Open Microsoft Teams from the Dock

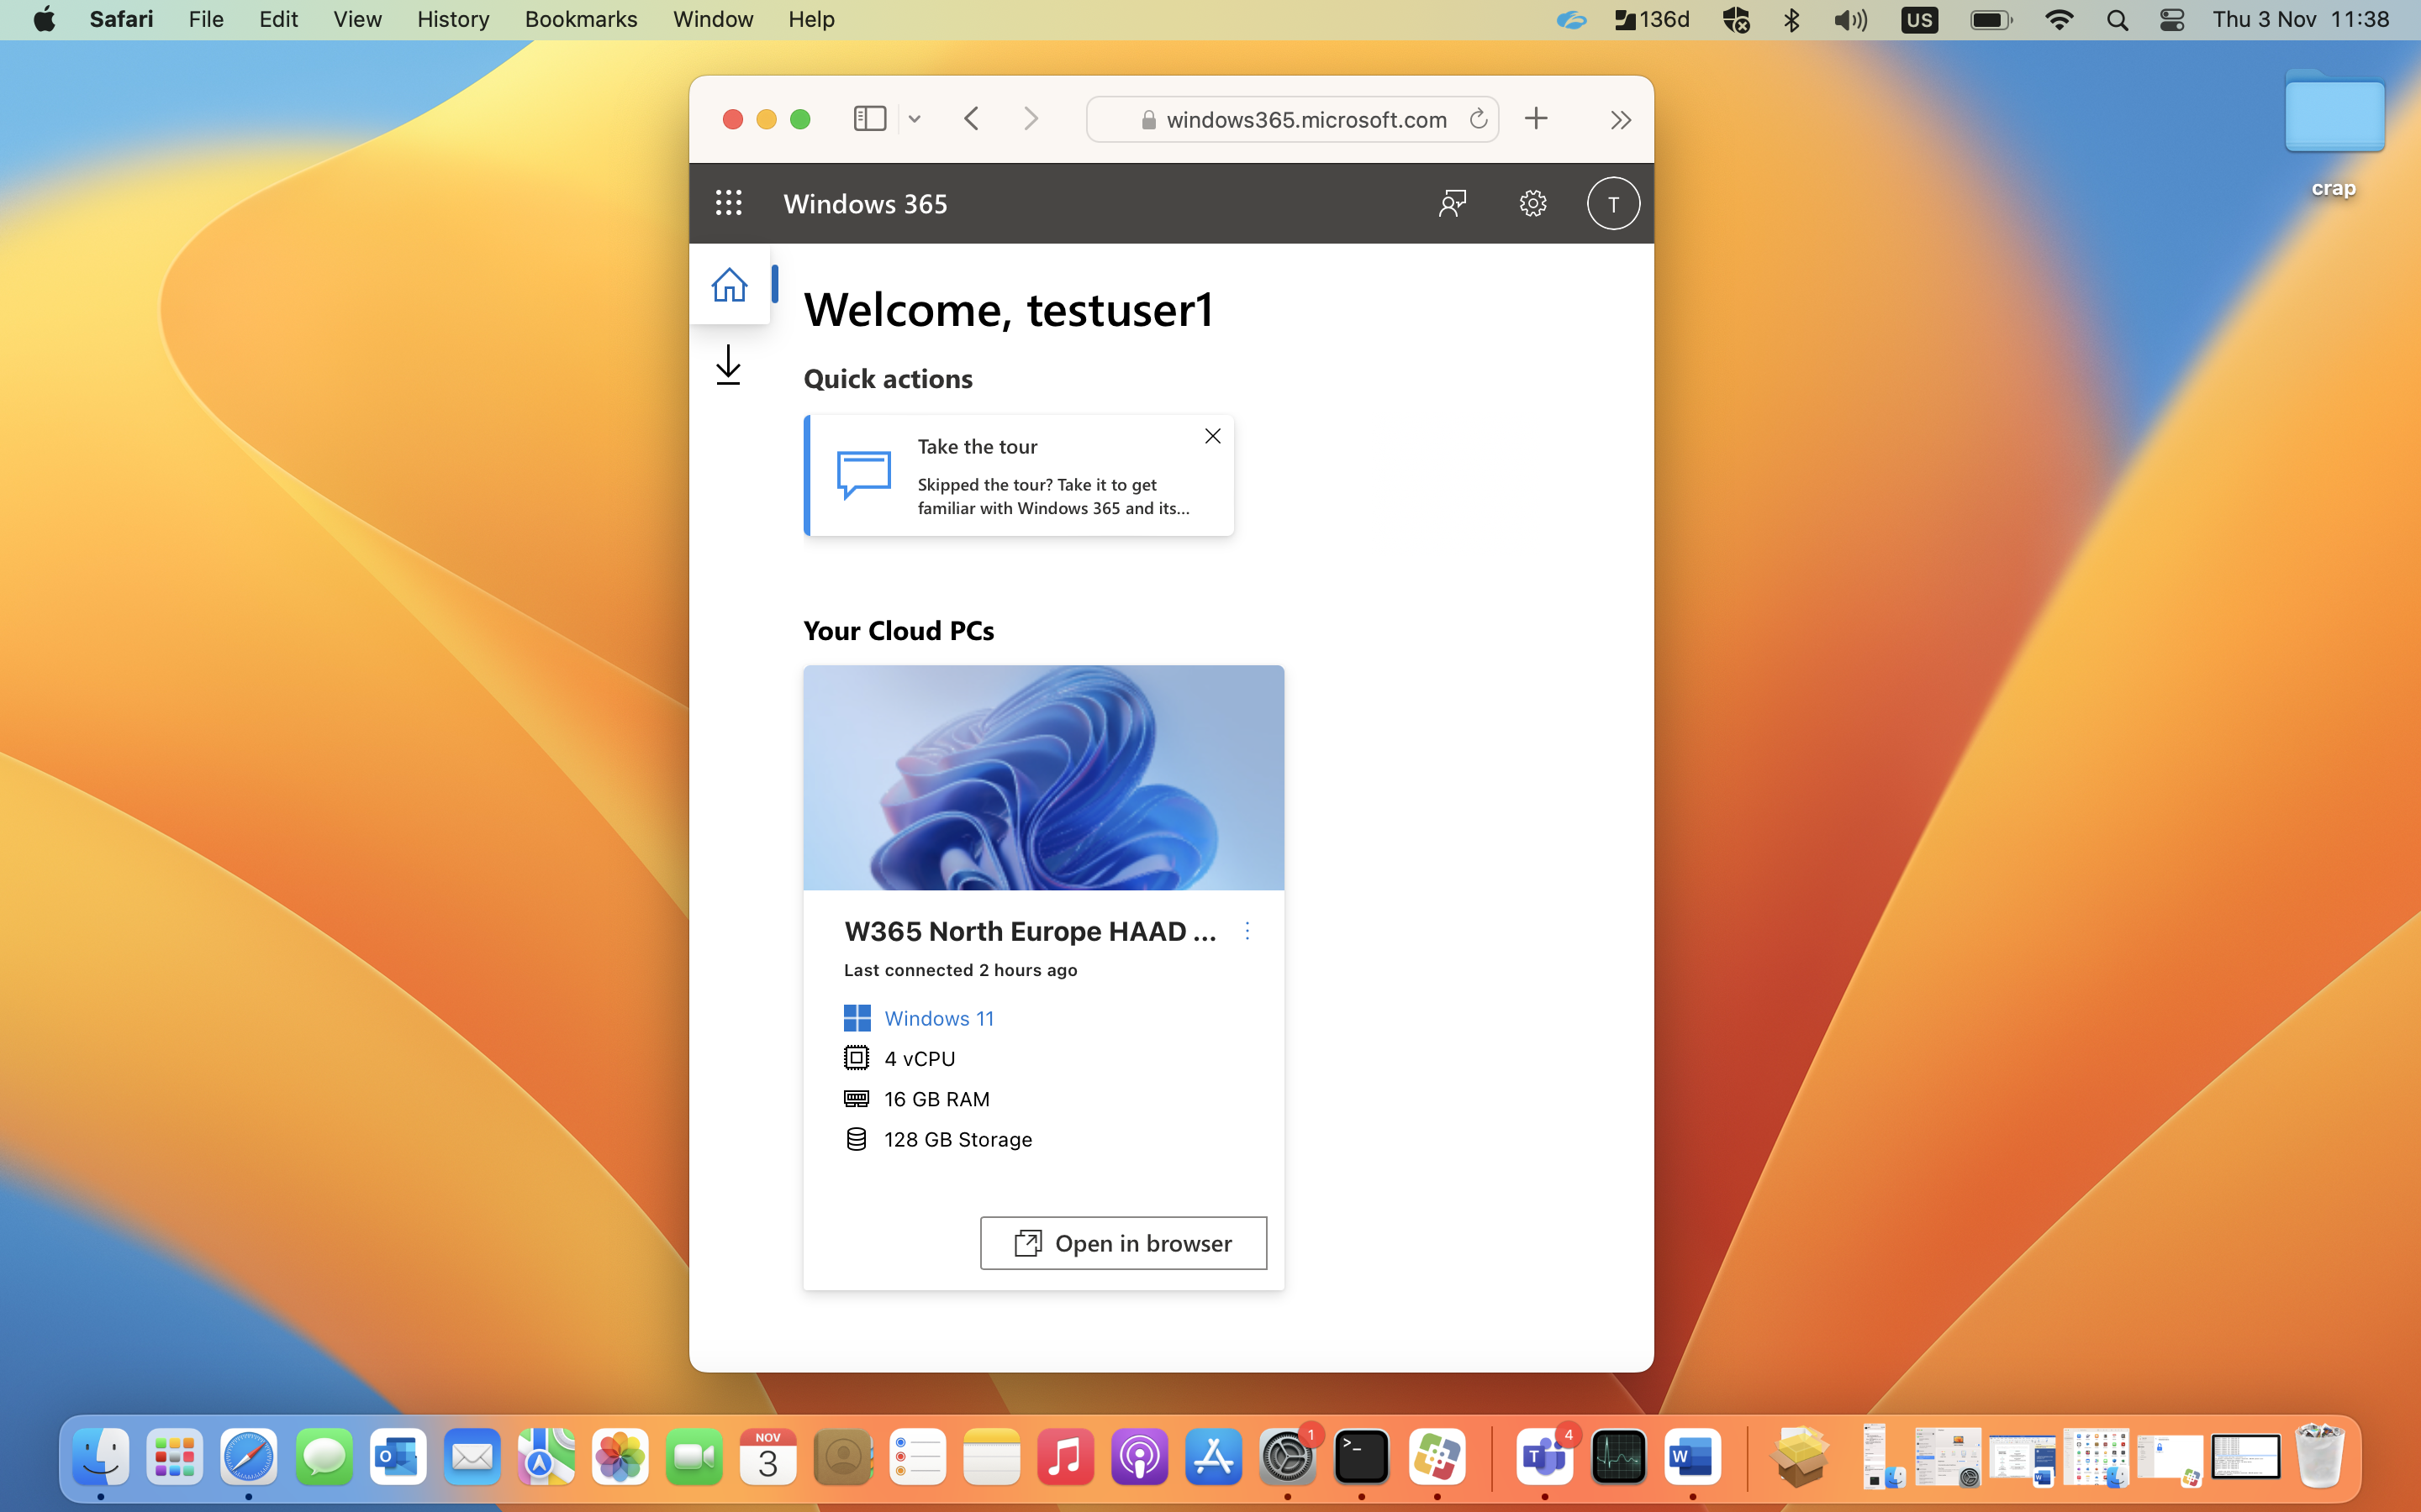click(1544, 1456)
